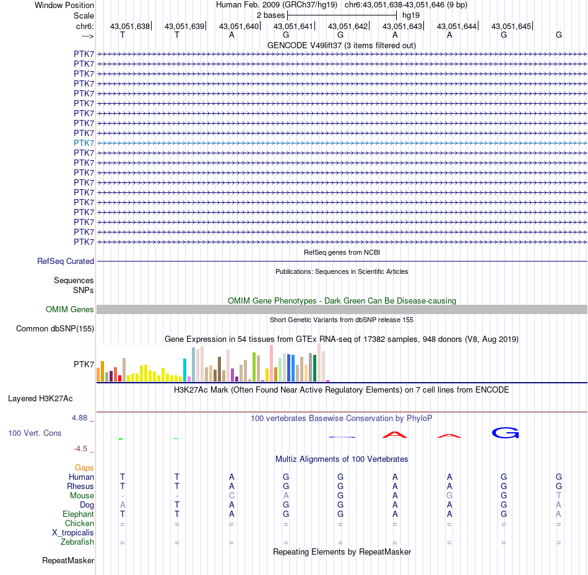This screenshot has width=588, height=575.
Task: Click the position label 43,051,643
Action: [x=402, y=26]
